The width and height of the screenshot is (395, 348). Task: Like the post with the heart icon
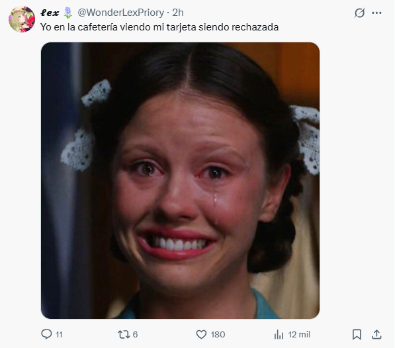(201, 334)
